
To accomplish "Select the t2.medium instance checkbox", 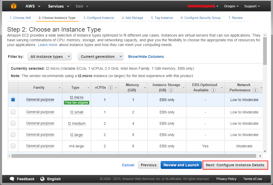I will coord(13,123).
